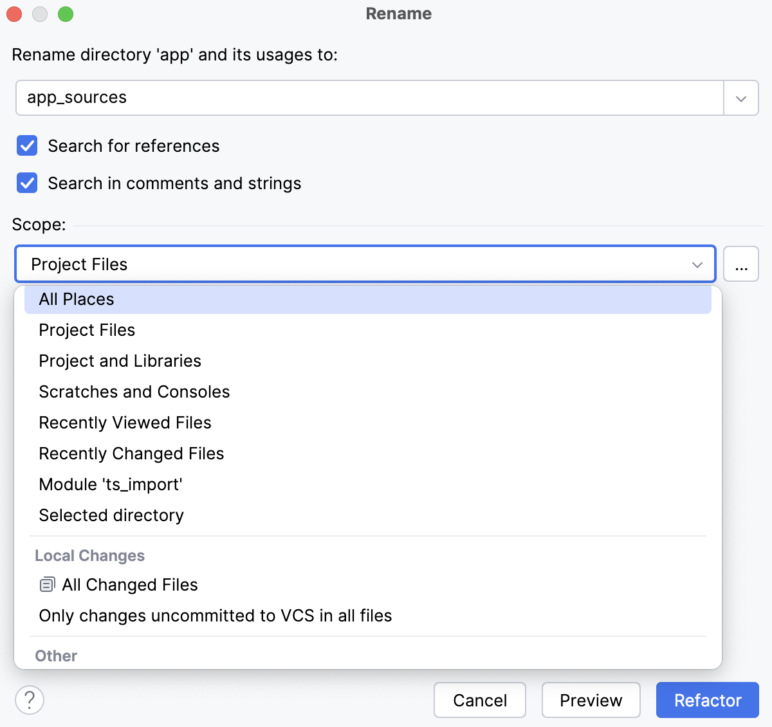Preview the rename changes
Screen dimensions: 772x727
point(591,700)
